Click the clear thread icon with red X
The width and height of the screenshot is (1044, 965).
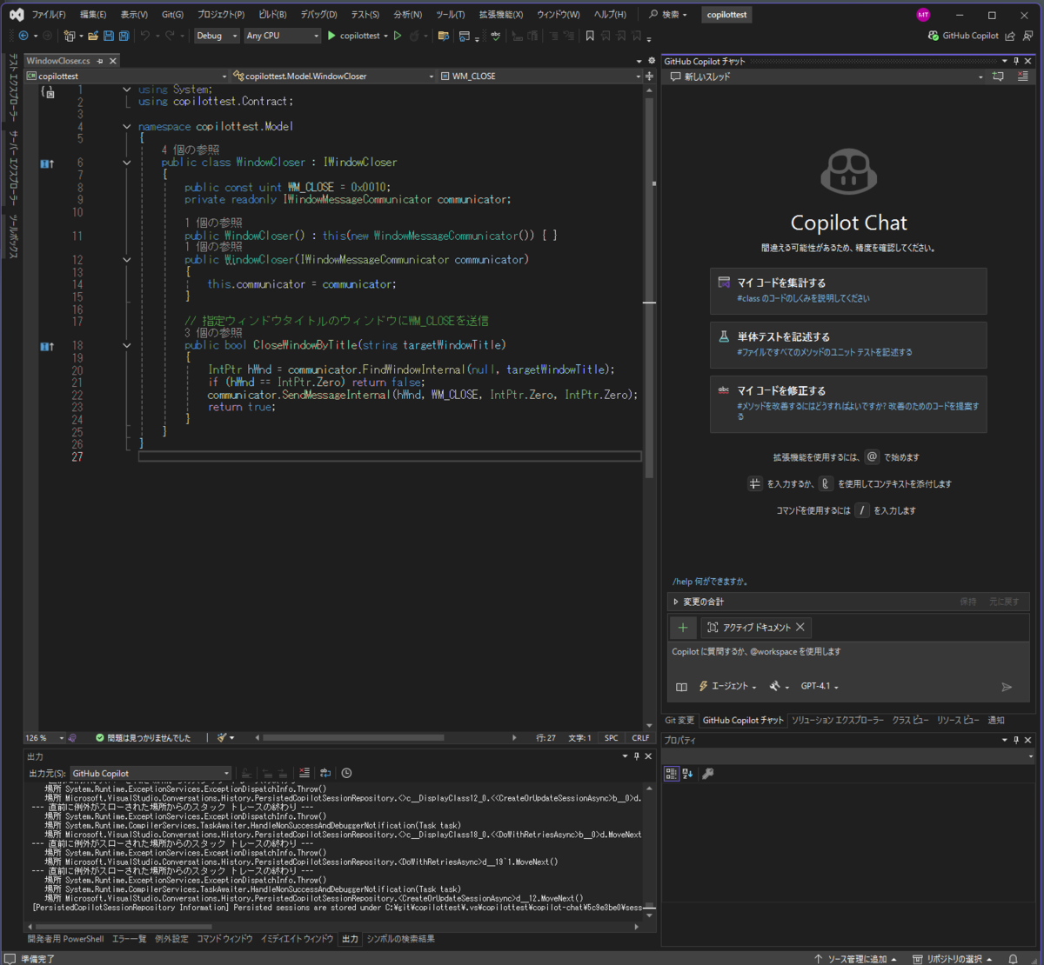1022,77
